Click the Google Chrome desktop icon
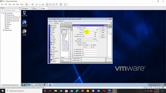The image size is (166, 93). click(24, 32)
